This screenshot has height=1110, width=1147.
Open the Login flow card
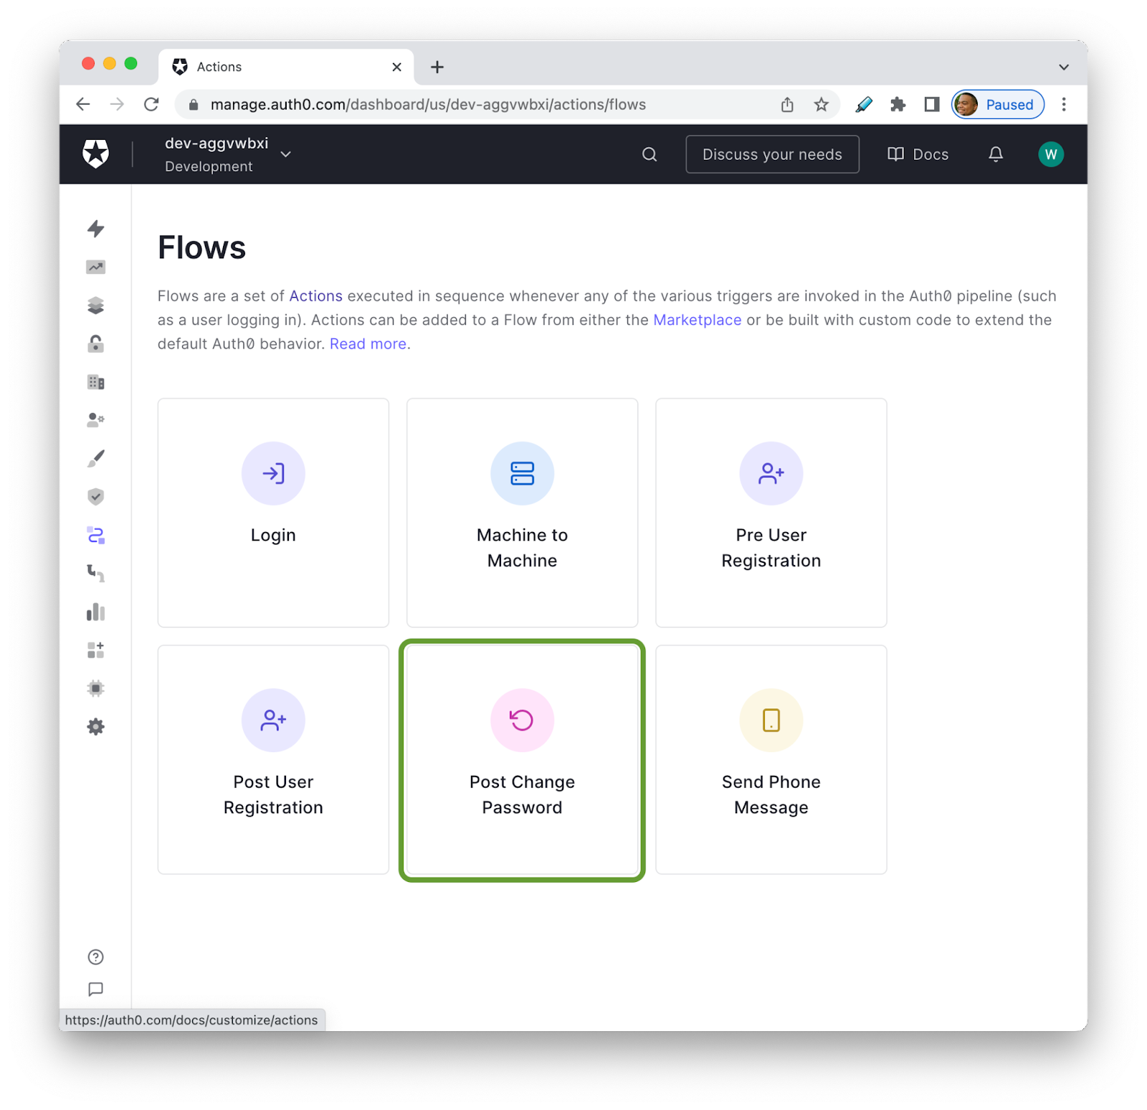click(273, 513)
